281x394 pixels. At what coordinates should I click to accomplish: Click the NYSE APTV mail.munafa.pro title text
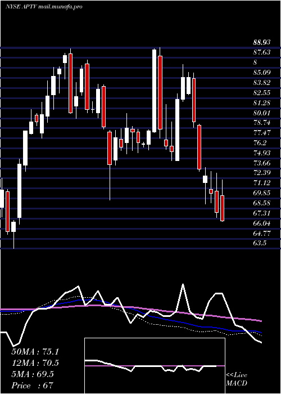point(44,7)
